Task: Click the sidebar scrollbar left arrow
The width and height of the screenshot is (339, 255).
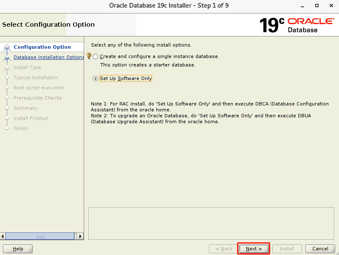Action: pyautogui.click(x=3, y=236)
